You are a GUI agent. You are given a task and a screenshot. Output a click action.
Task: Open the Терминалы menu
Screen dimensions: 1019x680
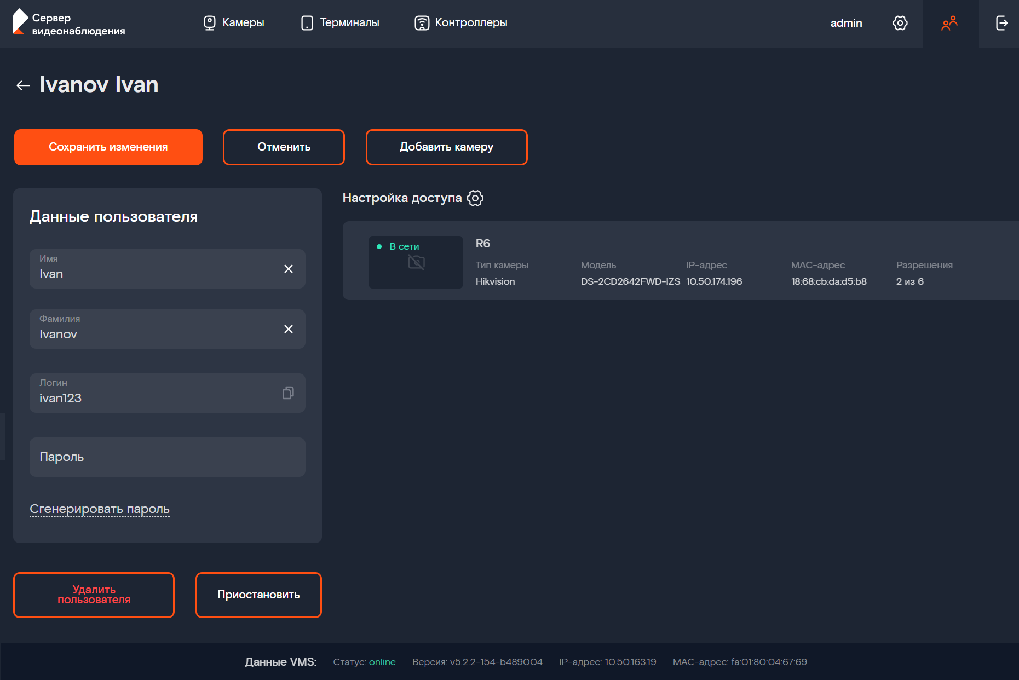[340, 23]
